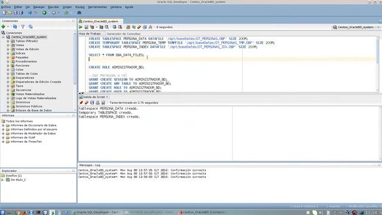Click the CREATE ROLE ADMINISTRADOR_BD line
This screenshot has width=382, height=215.
[116, 67]
